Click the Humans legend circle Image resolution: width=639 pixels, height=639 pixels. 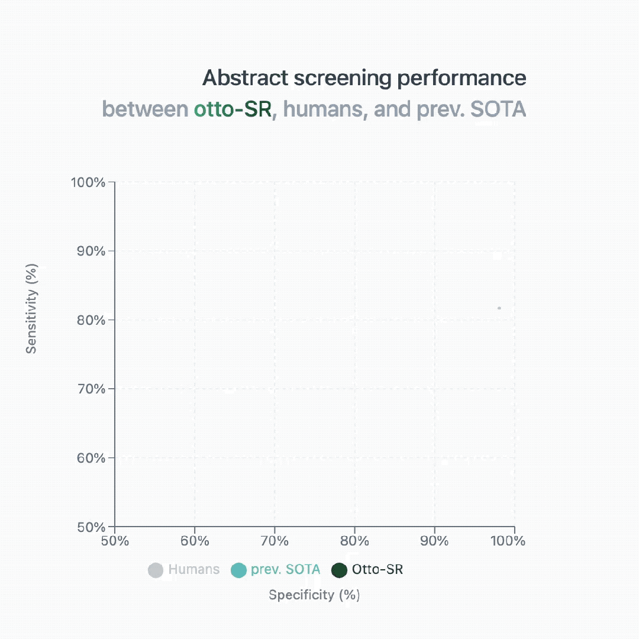[155, 570]
